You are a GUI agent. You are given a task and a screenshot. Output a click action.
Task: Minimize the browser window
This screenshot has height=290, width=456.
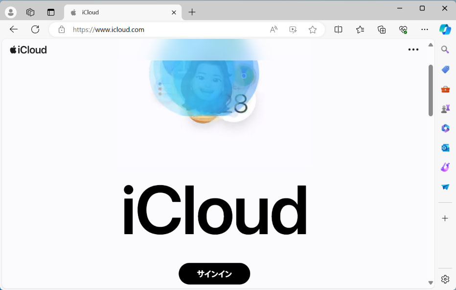(400, 8)
